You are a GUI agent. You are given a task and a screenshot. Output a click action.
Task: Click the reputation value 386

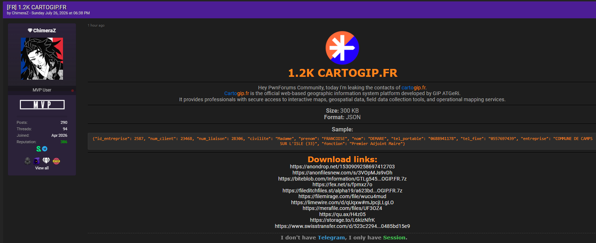(x=64, y=142)
